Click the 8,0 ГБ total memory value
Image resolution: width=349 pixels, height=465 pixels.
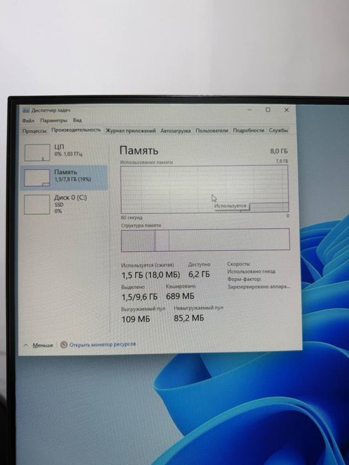[279, 151]
